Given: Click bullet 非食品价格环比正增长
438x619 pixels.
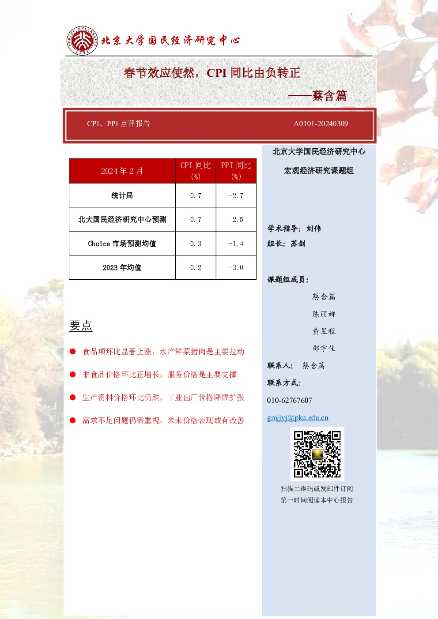Looking at the screenshot, I should tap(159, 375).
